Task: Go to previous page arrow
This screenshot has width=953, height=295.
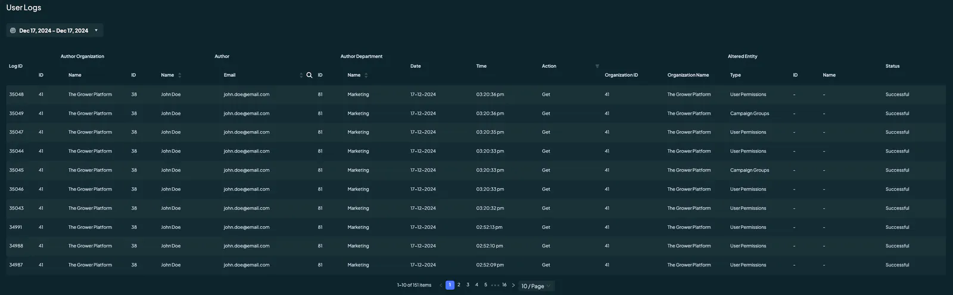Action: tap(441, 285)
